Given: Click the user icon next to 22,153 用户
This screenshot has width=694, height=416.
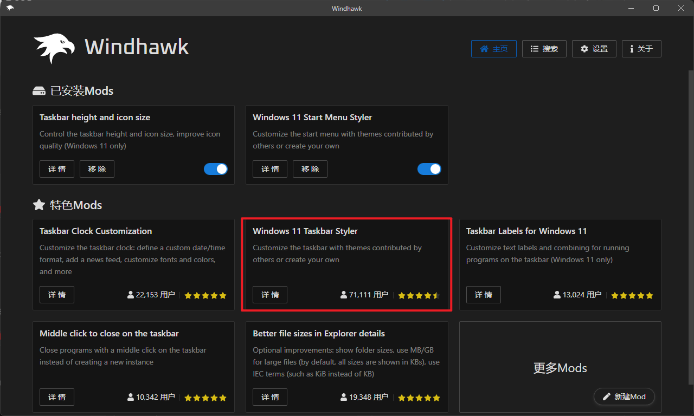Looking at the screenshot, I should 131,295.
